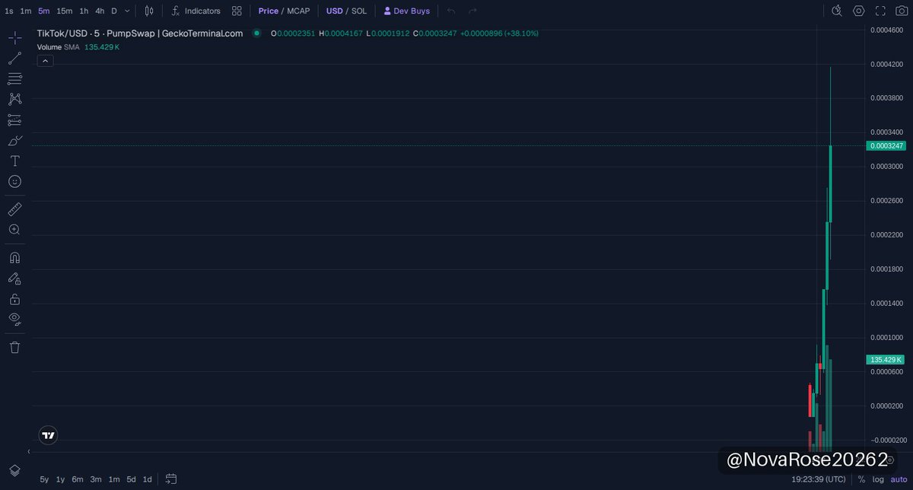Select the brush drawing tool

point(14,141)
